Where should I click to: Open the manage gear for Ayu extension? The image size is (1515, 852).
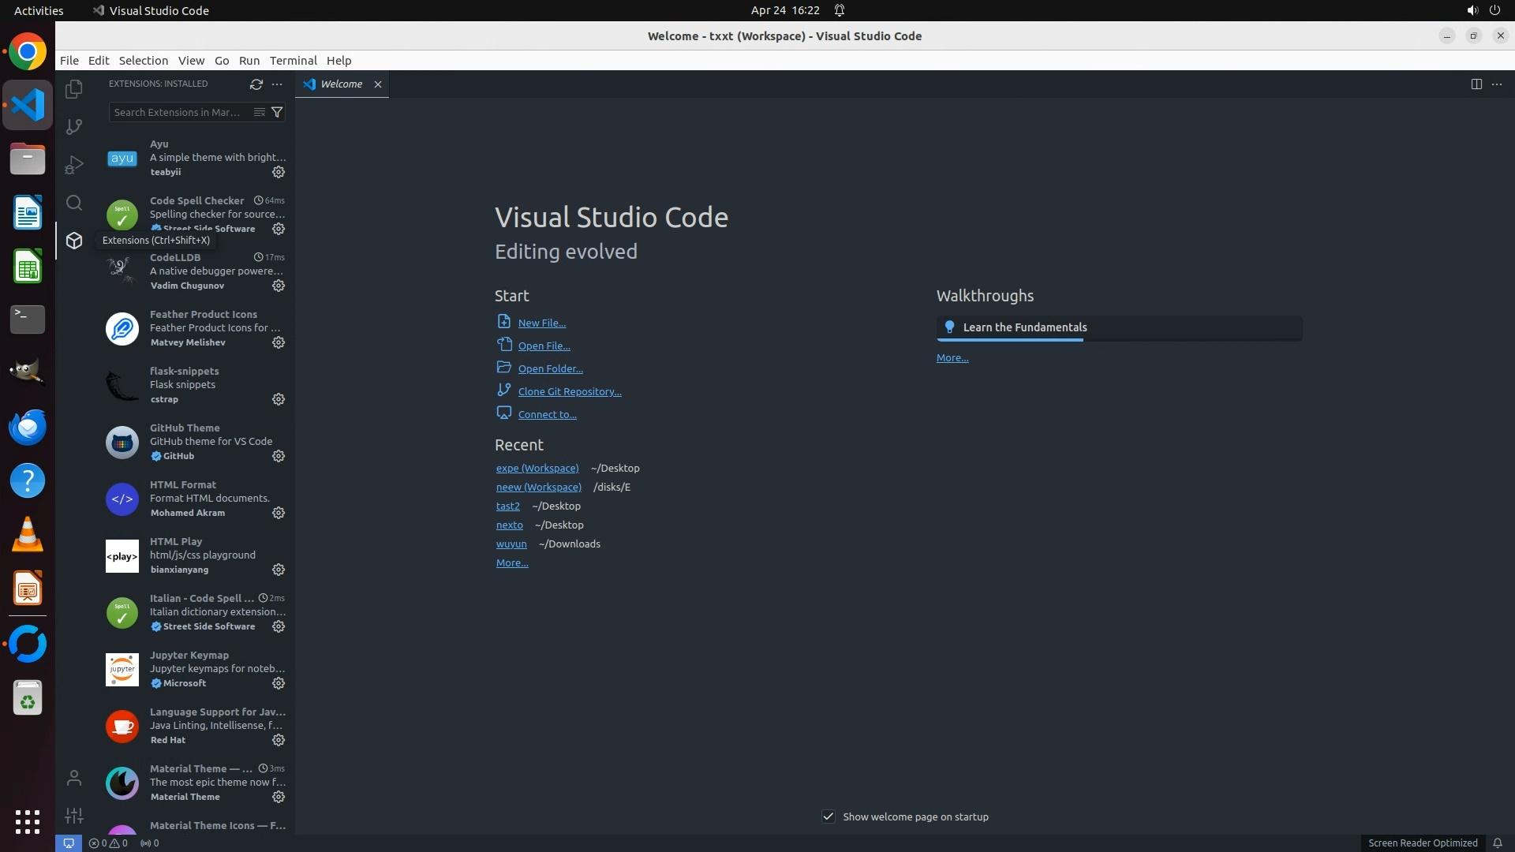point(278,172)
